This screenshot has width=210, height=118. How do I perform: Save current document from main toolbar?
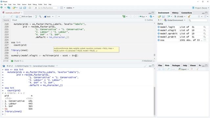click(x=21, y=8)
